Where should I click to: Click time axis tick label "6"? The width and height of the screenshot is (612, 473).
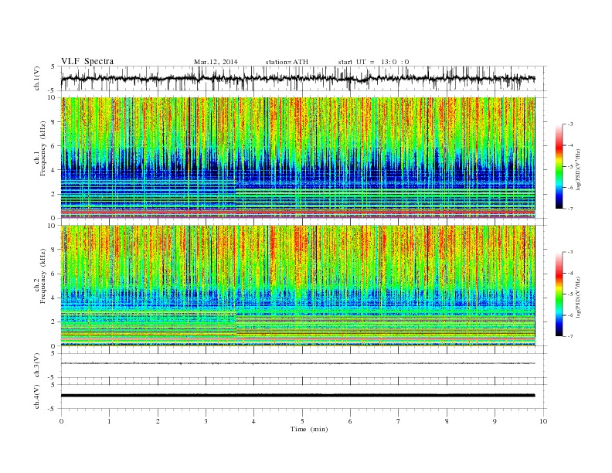click(350, 421)
